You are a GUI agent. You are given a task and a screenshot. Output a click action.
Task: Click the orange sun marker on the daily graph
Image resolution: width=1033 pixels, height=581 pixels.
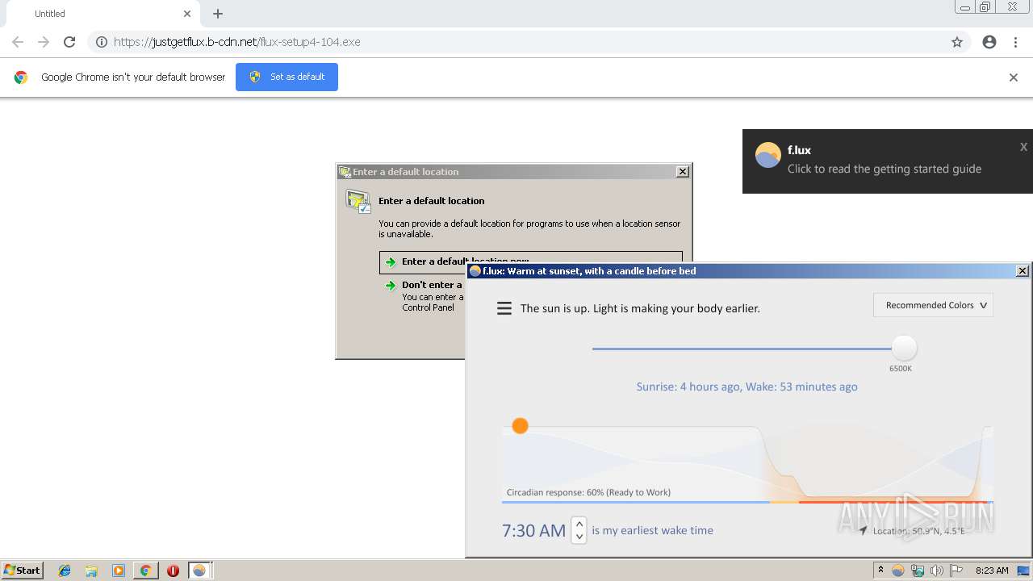[520, 425]
